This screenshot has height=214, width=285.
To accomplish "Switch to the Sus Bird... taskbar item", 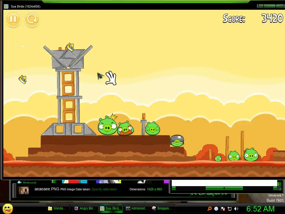I will click(110, 208).
